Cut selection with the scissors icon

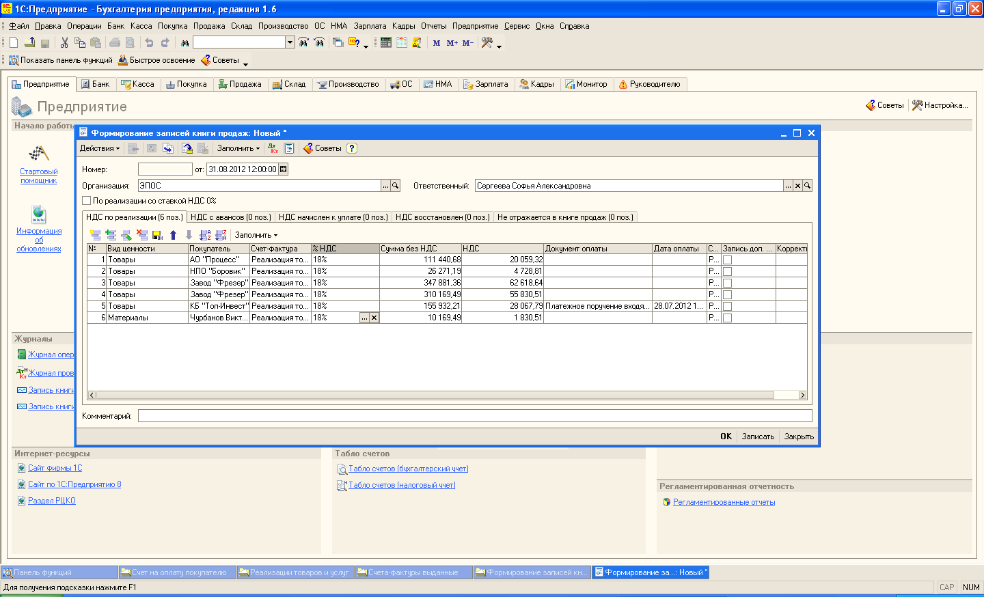click(x=64, y=42)
